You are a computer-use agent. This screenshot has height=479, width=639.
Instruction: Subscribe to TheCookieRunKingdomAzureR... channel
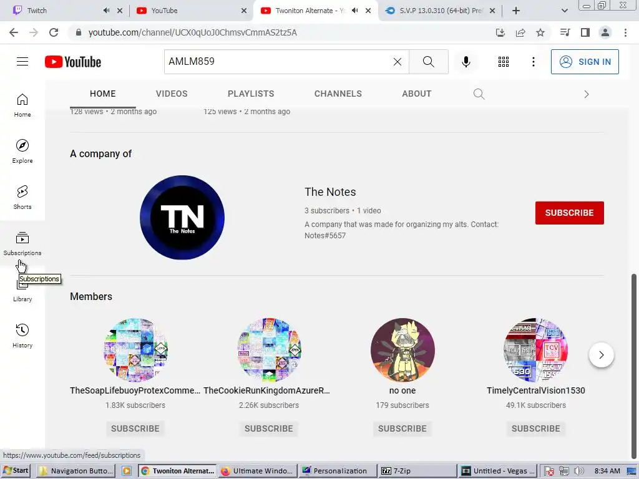click(269, 428)
